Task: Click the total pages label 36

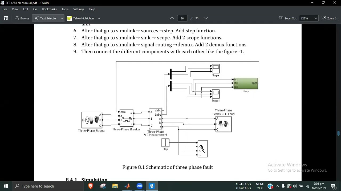Action: point(197,18)
